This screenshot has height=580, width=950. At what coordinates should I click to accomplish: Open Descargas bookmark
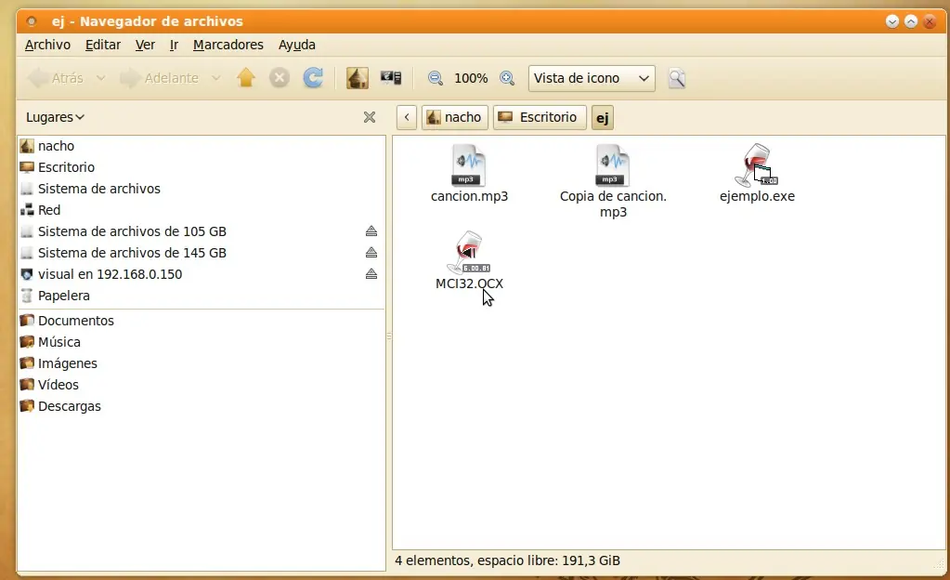coord(202,406)
